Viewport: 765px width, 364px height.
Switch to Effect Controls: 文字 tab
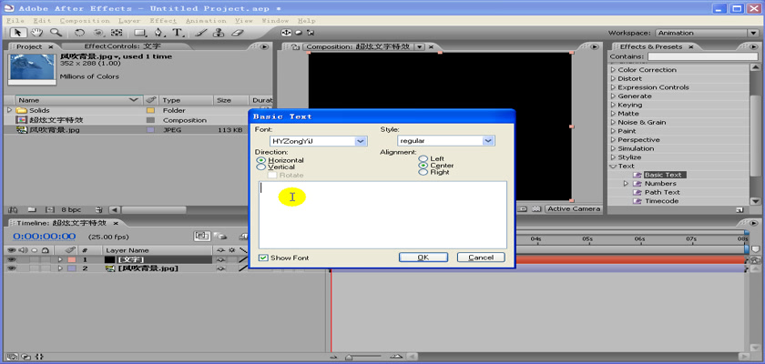(x=122, y=46)
